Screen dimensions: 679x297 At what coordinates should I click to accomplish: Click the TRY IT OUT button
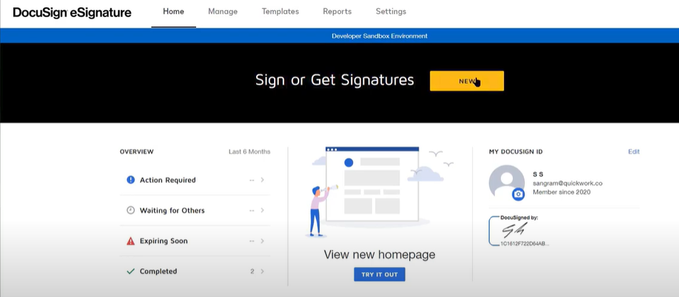380,274
